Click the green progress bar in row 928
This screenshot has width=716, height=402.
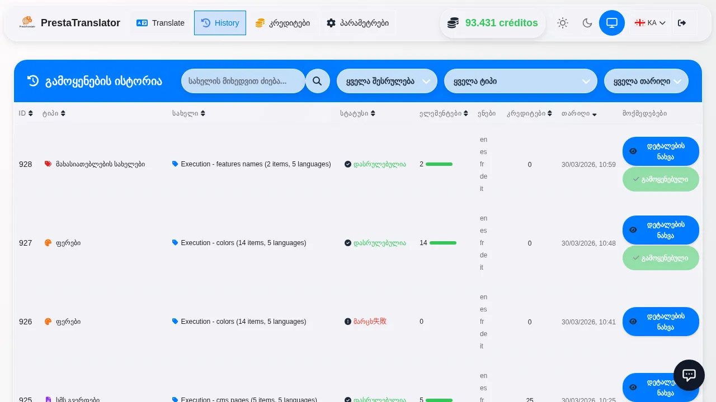(439, 164)
